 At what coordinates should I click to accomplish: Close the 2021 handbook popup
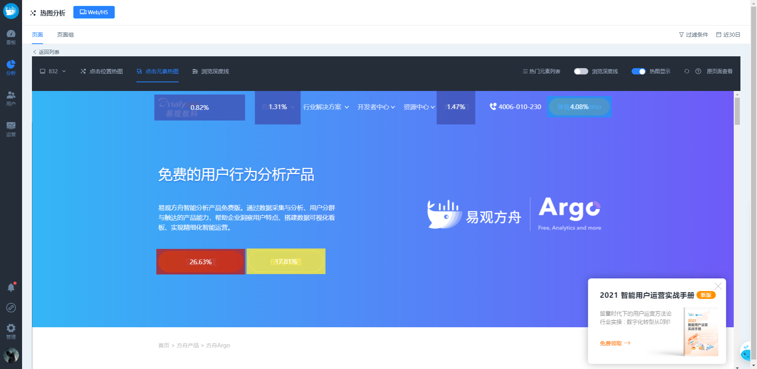point(718,286)
